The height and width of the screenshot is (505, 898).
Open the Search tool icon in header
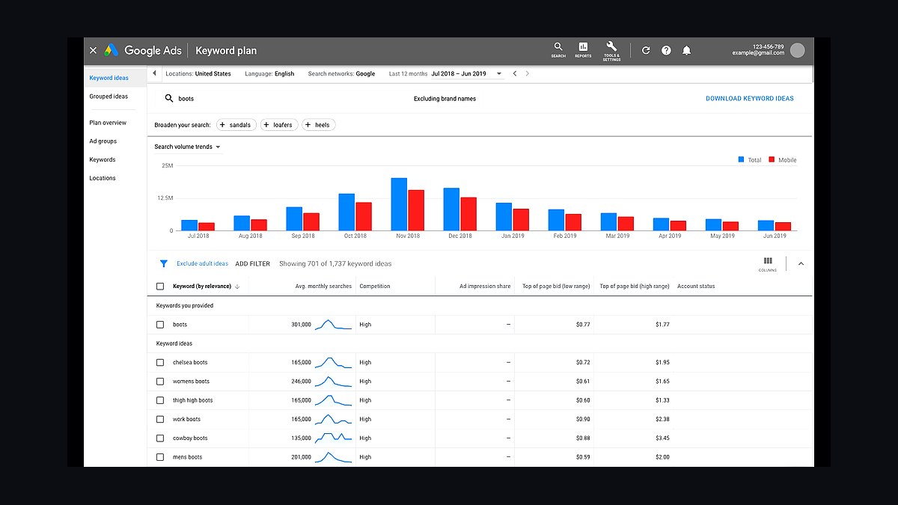click(558, 50)
